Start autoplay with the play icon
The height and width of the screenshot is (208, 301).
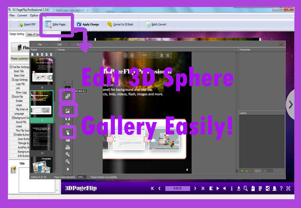(218, 189)
